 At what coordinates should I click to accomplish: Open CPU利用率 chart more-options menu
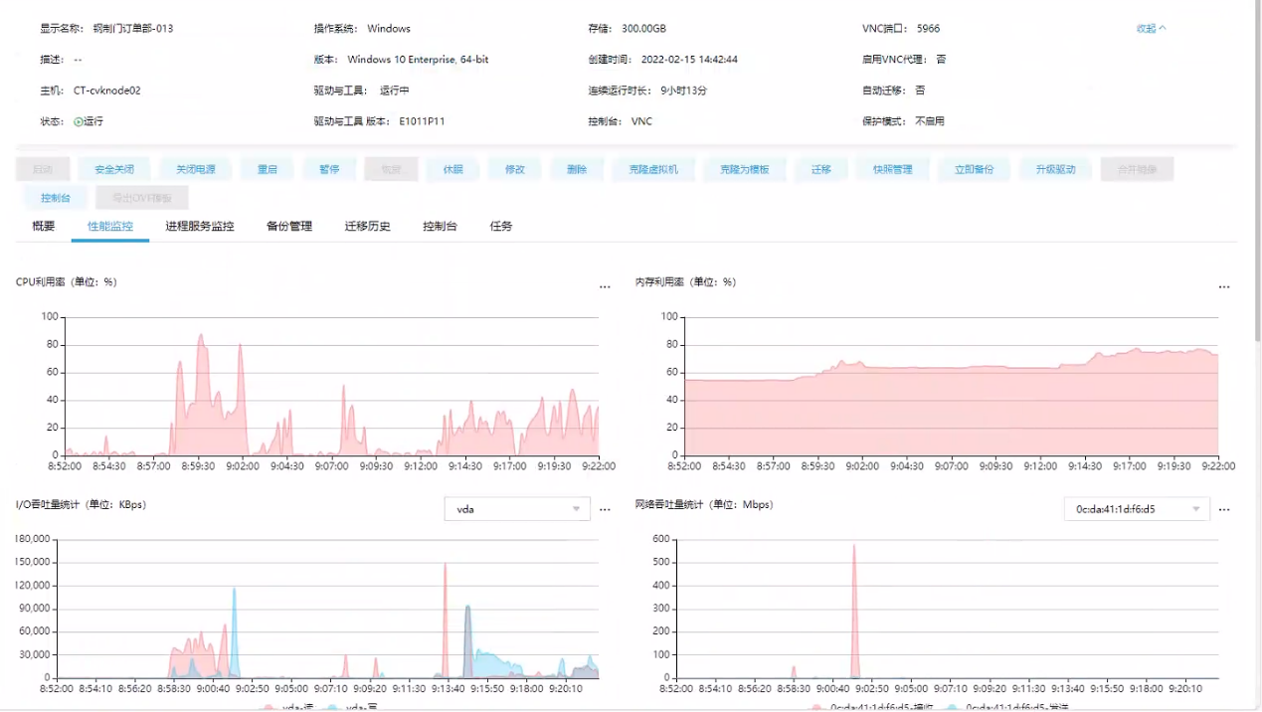click(605, 287)
